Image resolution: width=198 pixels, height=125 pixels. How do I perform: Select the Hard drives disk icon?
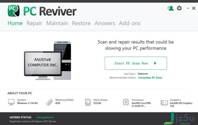click(88, 102)
